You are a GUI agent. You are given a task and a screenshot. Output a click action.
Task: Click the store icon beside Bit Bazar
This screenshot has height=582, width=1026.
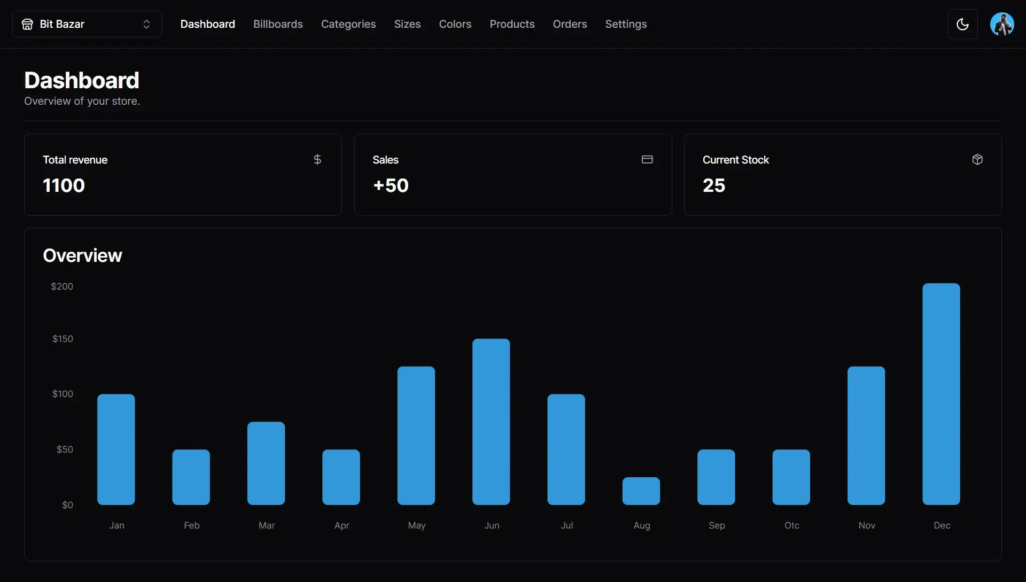pyautogui.click(x=27, y=24)
